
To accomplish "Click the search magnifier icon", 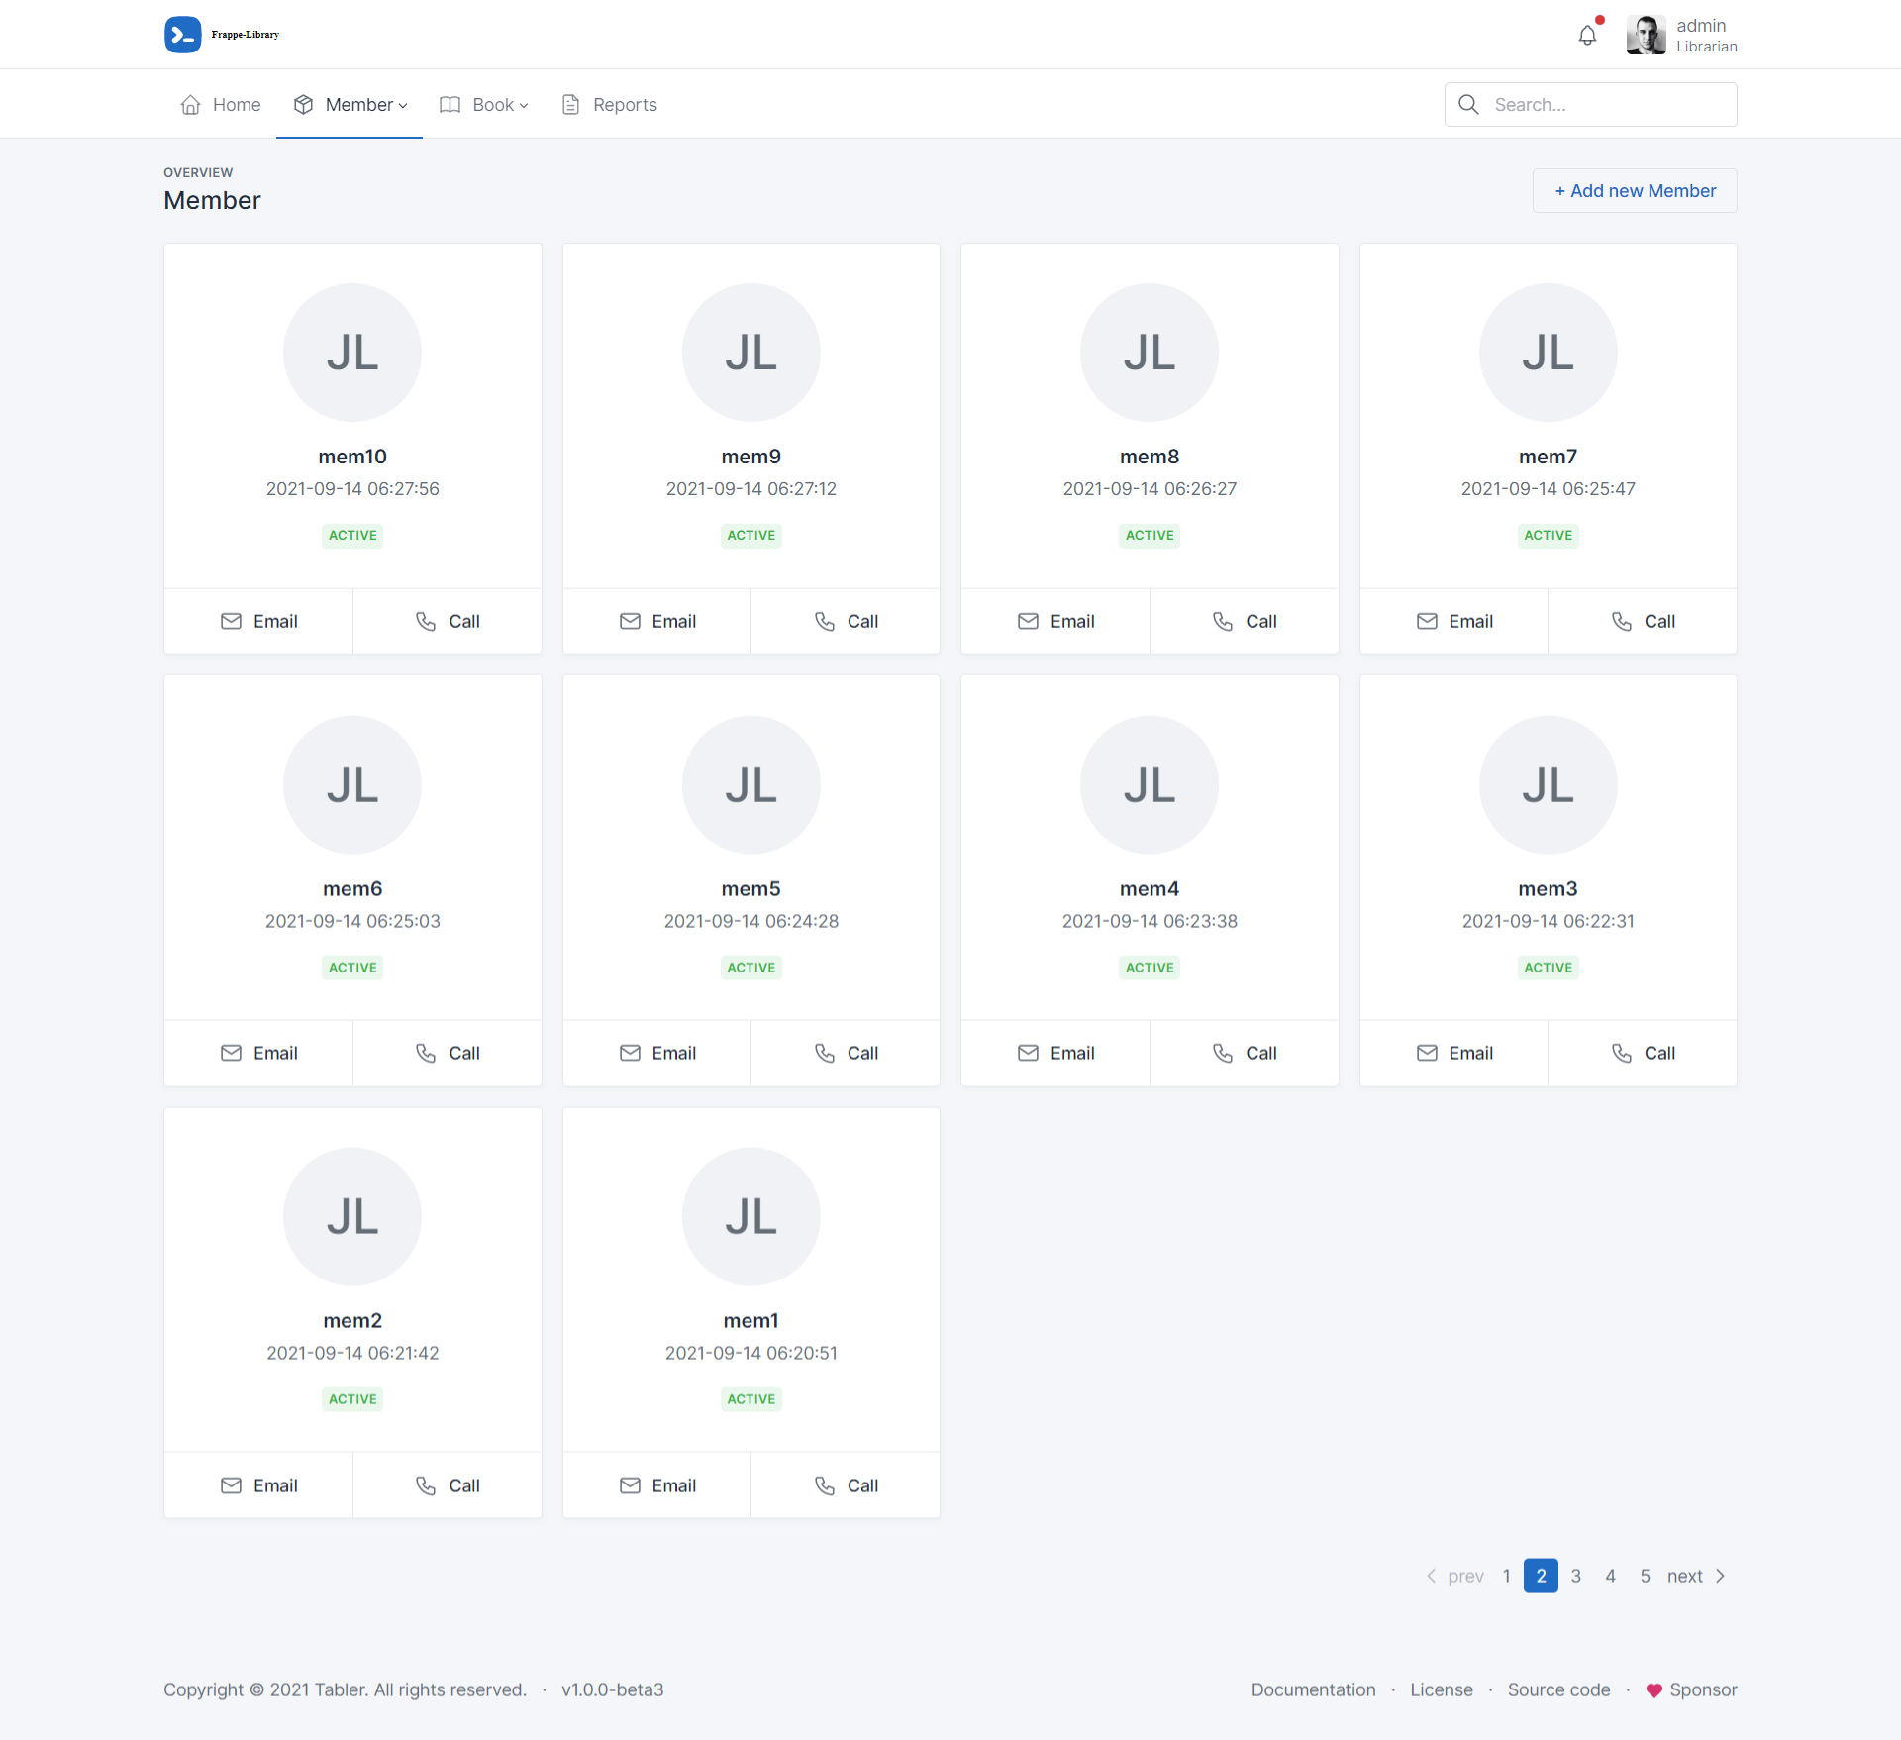I will coord(1468,105).
